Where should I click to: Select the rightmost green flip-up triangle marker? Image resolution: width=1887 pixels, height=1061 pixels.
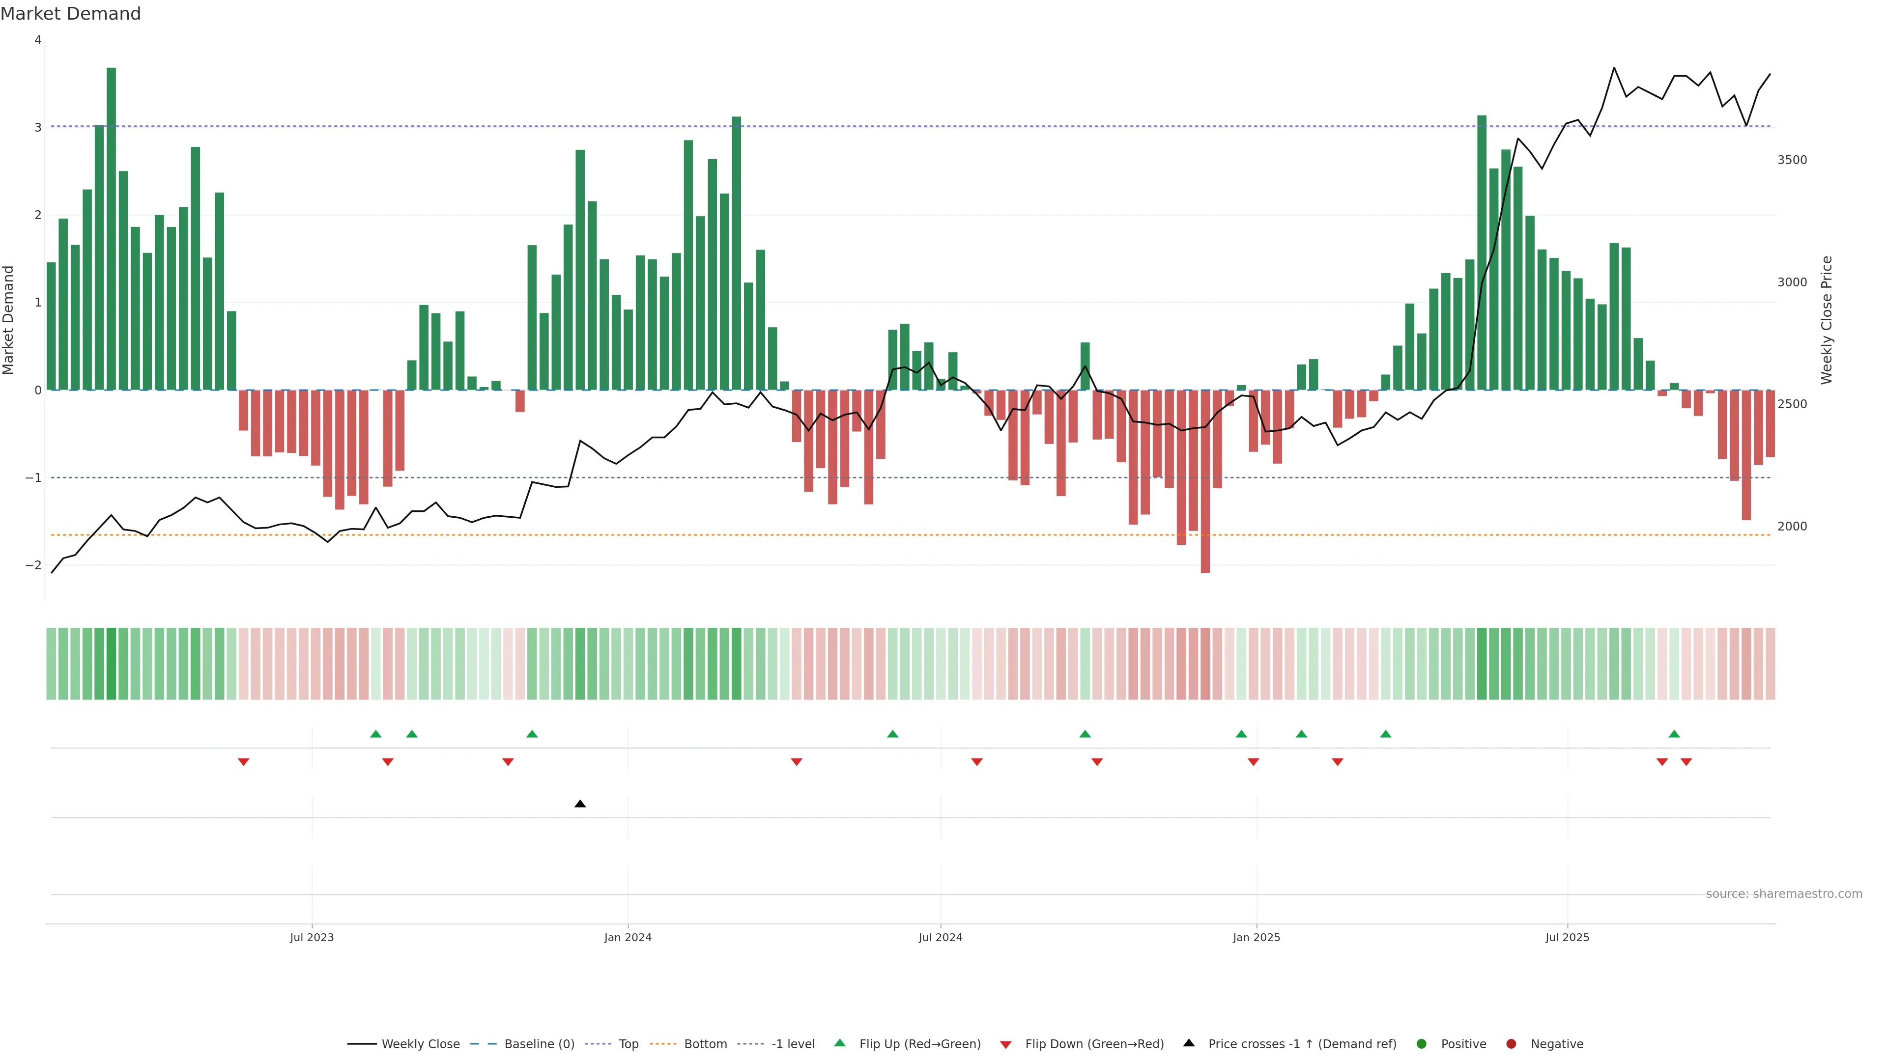click(x=1674, y=734)
